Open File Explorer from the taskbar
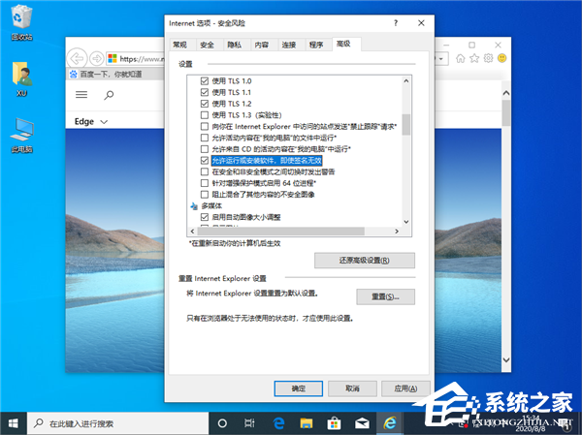This screenshot has height=435, width=582. coord(307,423)
